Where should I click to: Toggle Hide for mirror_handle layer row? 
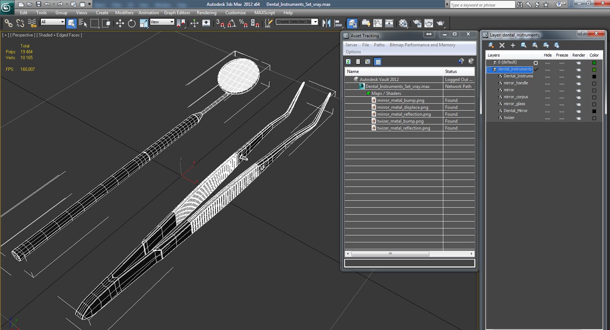547,83
